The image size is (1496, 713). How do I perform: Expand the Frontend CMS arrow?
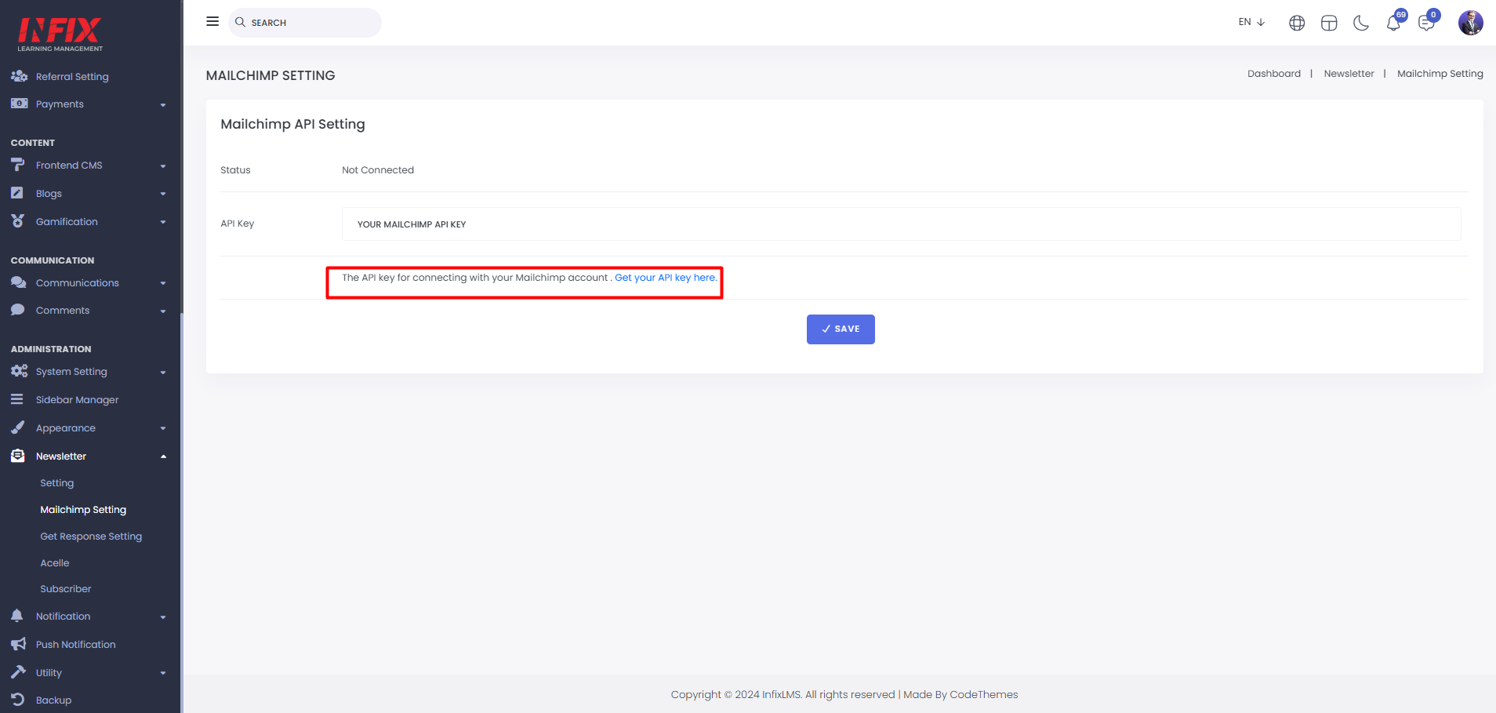pos(163,166)
